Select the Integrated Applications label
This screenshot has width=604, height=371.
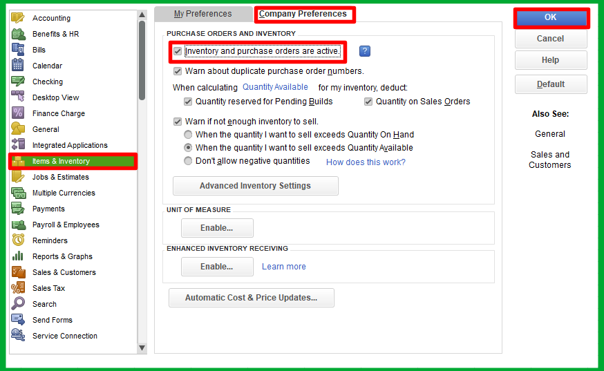pyautogui.click(x=70, y=145)
